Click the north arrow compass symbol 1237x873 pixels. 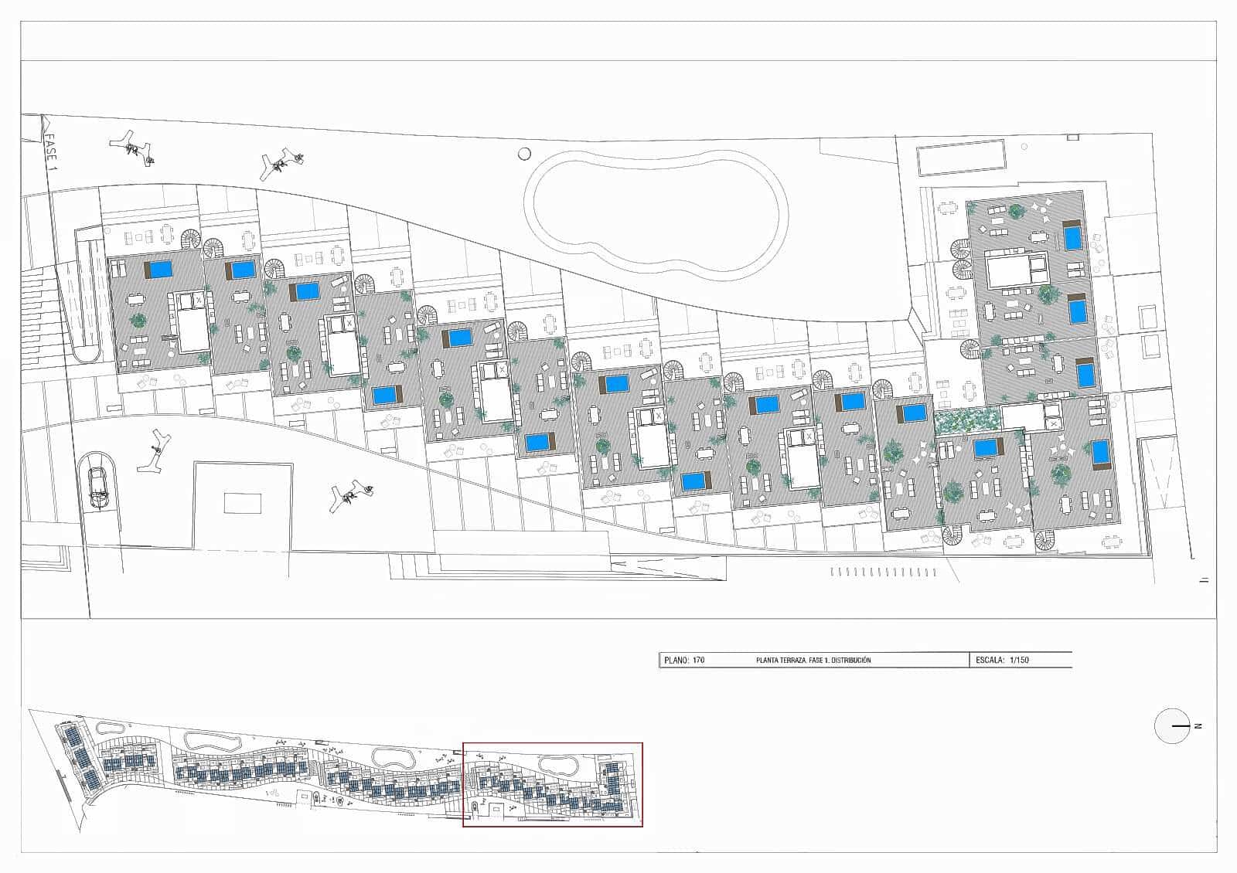(1172, 726)
